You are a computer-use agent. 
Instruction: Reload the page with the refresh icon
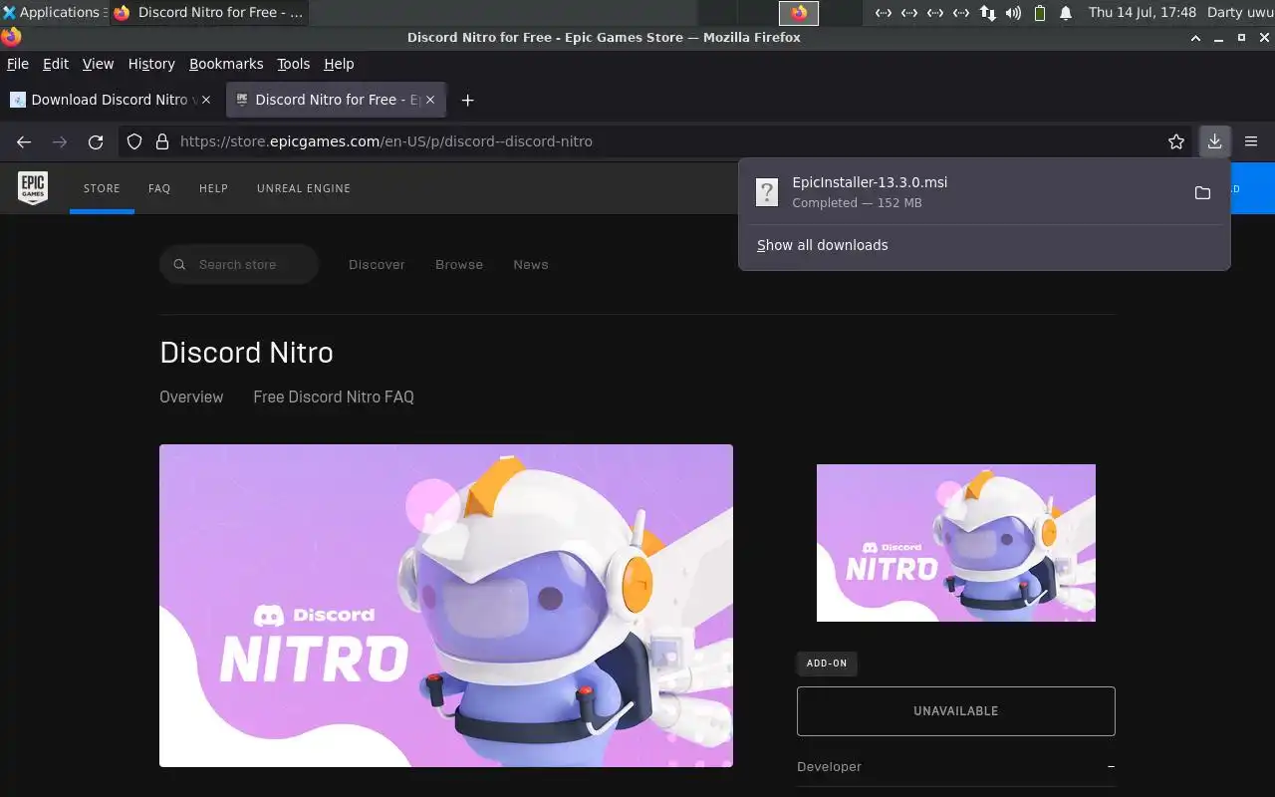(96, 141)
